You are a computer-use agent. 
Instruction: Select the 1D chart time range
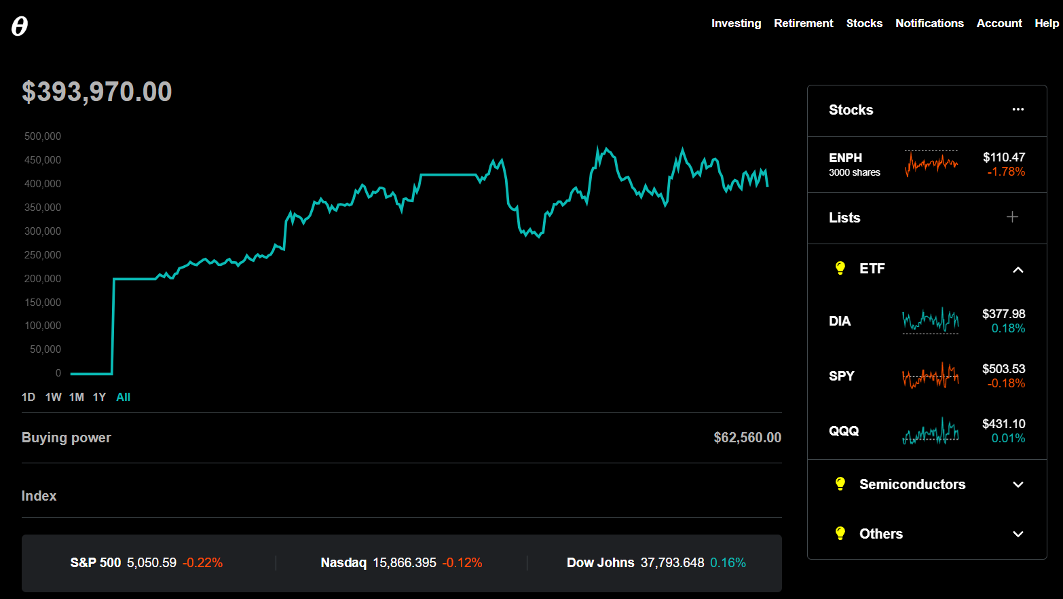point(29,397)
